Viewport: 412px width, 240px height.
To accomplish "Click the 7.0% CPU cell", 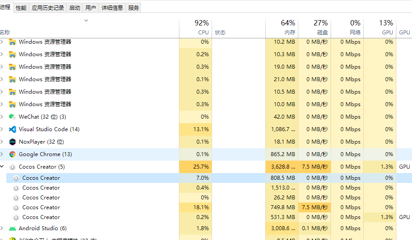I will point(195,178).
